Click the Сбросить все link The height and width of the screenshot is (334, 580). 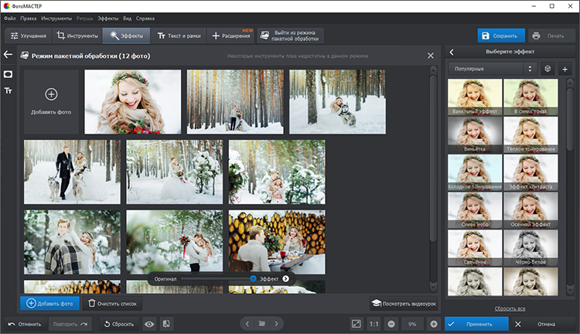(x=509, y=308)
